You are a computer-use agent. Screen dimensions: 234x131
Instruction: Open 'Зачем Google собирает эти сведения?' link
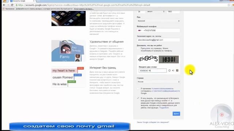[153, 122]
